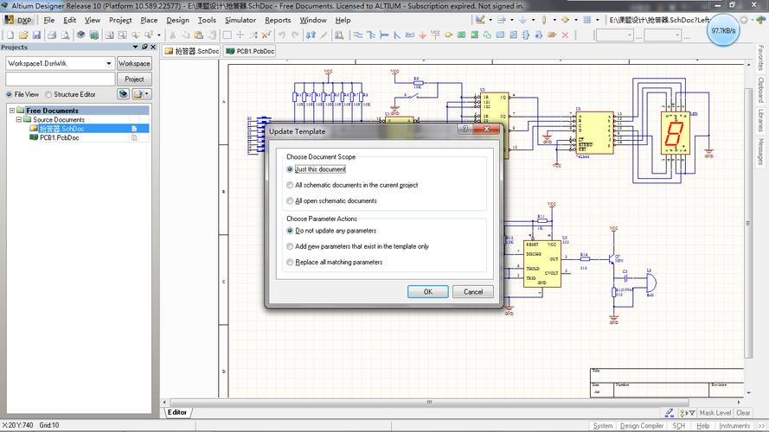Screen dimensions: 769x432
Task: Open an existing document via folder icon
Action: coord(23,35)
